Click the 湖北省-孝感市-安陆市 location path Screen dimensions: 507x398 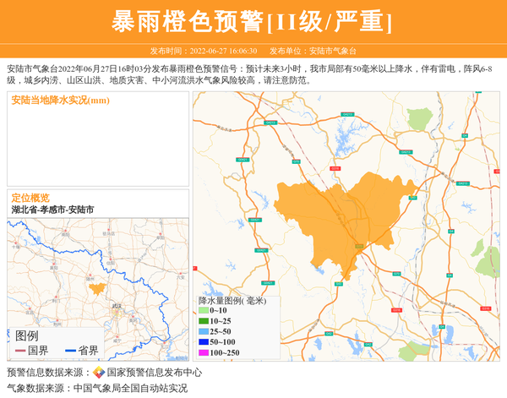(x=52, y=210)
